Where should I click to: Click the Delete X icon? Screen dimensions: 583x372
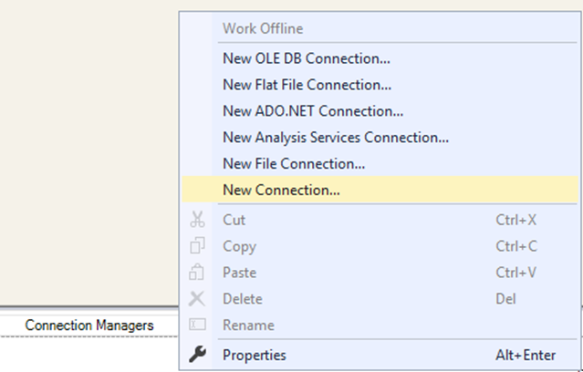[x=197, y=299]
